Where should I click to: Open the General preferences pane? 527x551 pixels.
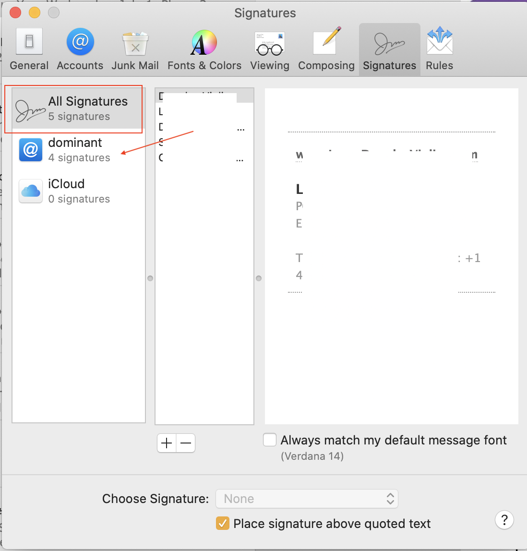(x=29, y=49)
